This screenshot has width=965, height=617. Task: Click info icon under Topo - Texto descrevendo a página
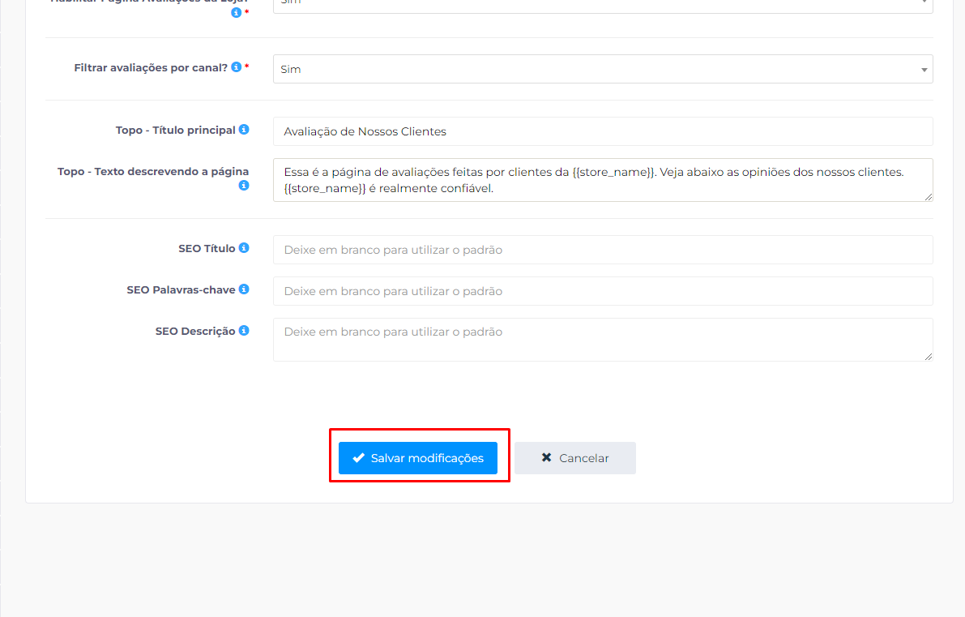click(244, 186)
